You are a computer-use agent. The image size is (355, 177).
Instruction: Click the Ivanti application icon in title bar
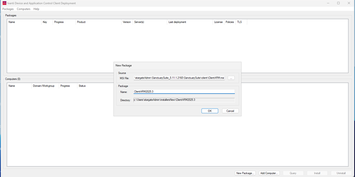[4, 3]
